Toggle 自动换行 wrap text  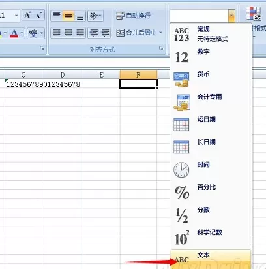coord(133,16)
